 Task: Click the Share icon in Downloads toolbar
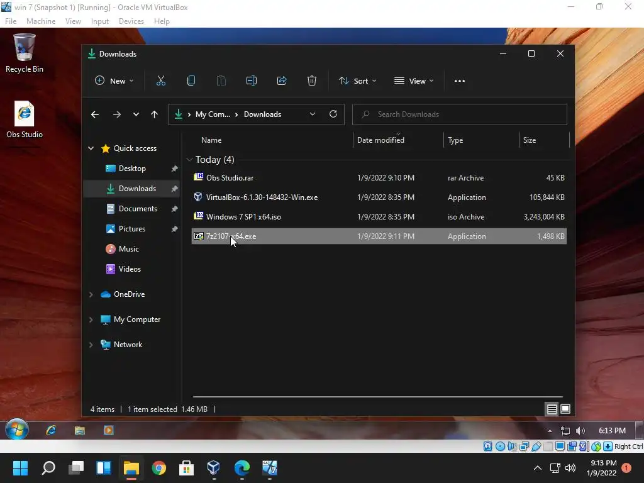click(282, 81)
